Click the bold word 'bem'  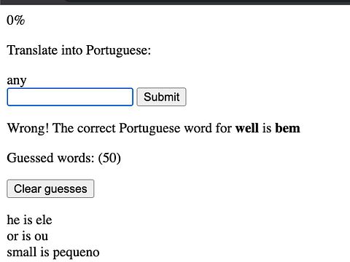tap(287, 128)
